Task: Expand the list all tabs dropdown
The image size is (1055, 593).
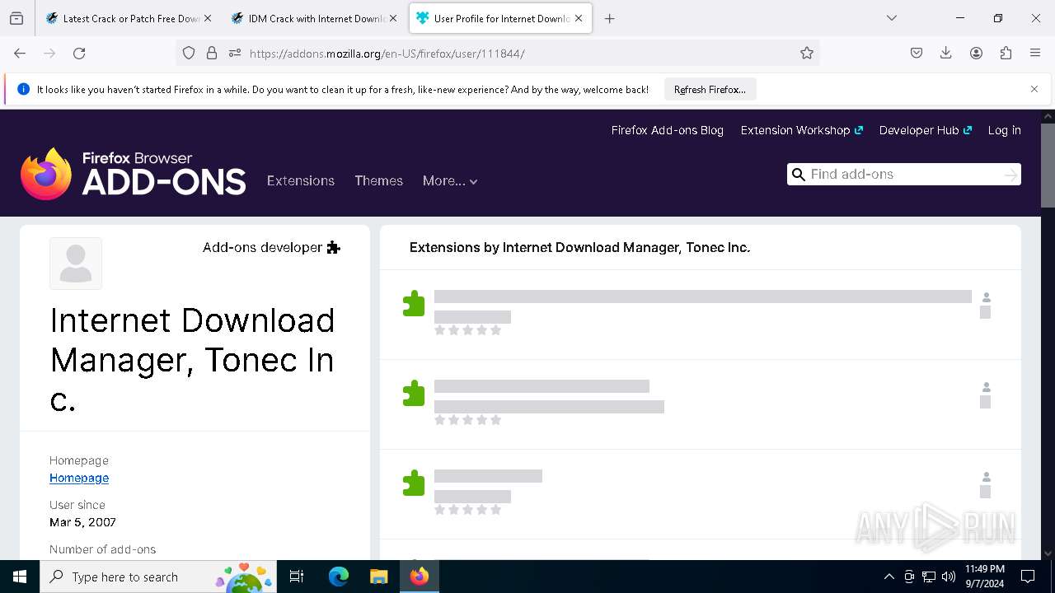Action: pos(892,18)
